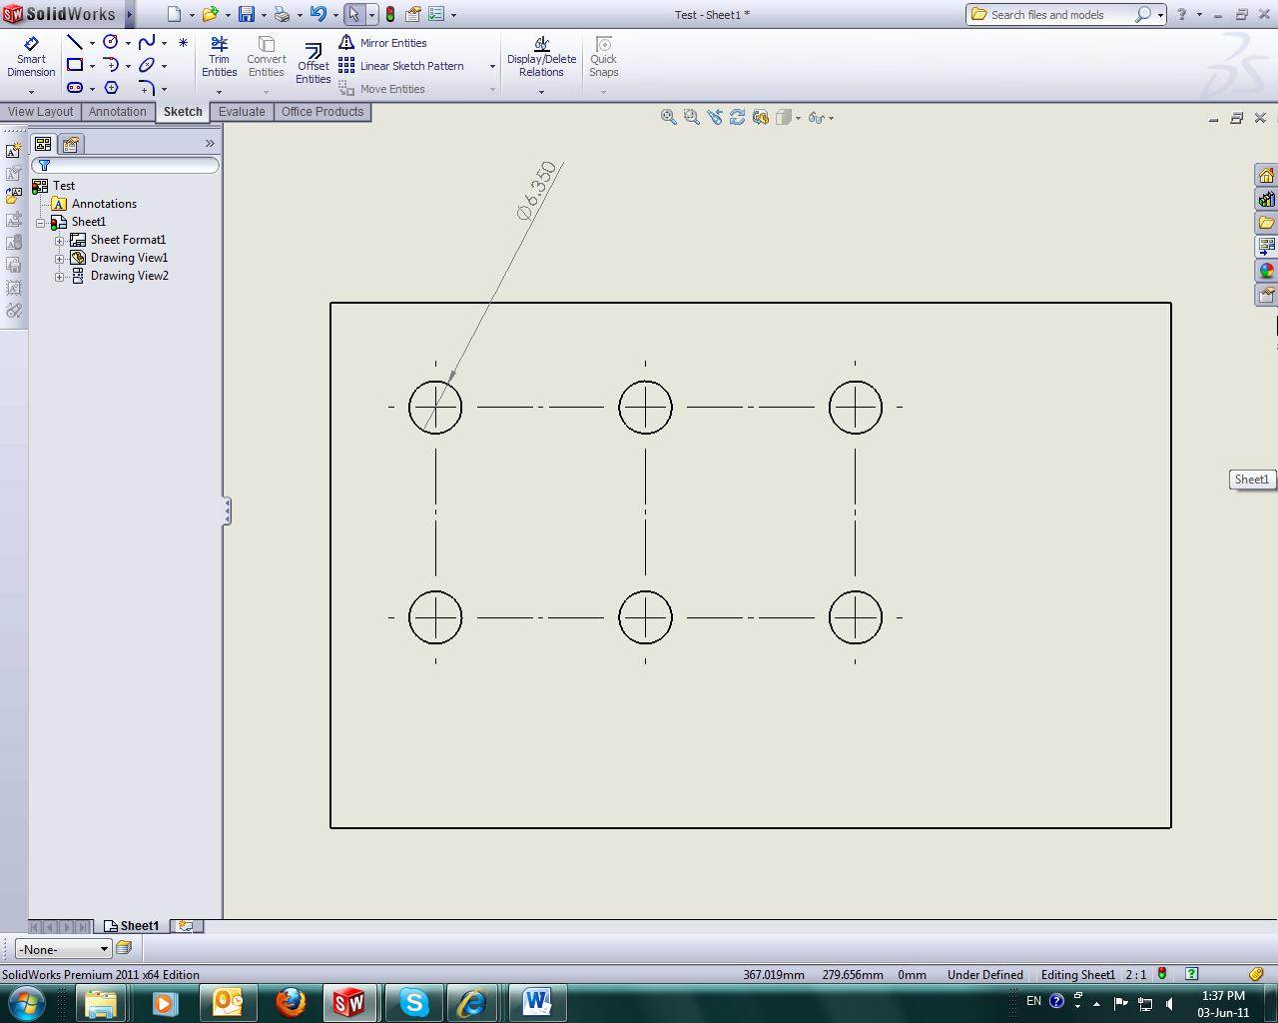Open Microsoft Word from the taskbar
Screen dimensions: 1278x1023
(x=537, y=1002)
